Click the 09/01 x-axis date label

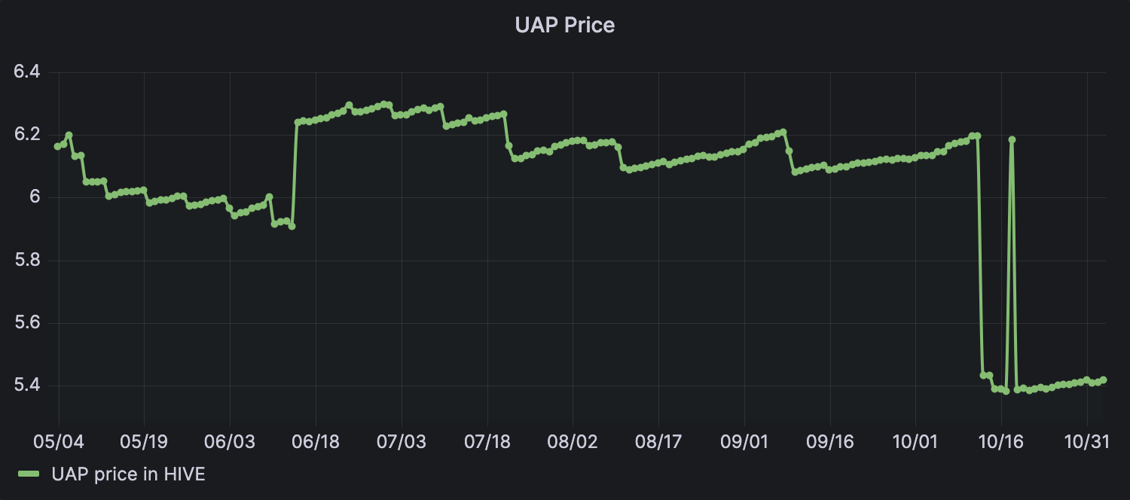tap(744, 441)
